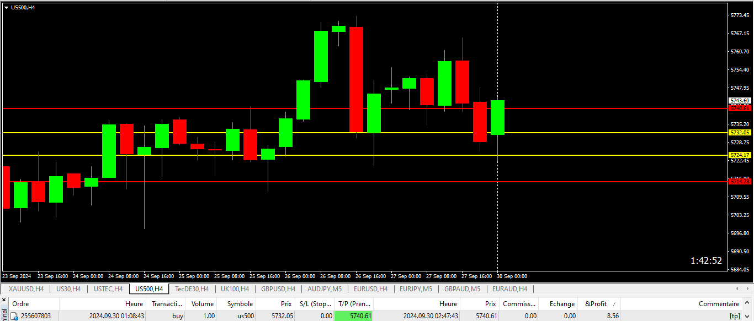The image size is (754, 321).
Task: Sort by the Symbole column header
Action: (237, 304)
